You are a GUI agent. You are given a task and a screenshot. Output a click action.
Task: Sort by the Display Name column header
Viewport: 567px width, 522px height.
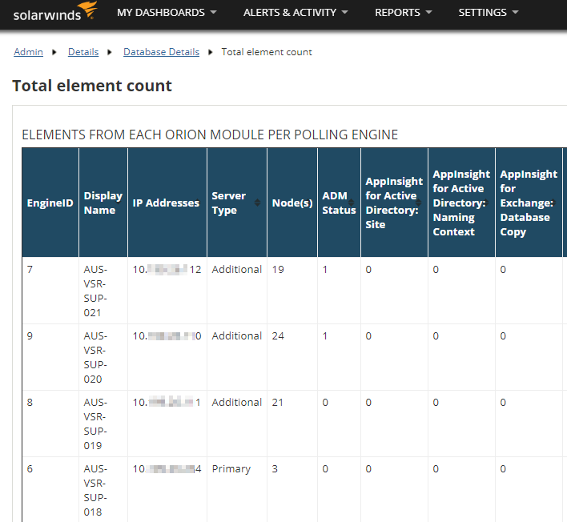(x=103, y=203)
